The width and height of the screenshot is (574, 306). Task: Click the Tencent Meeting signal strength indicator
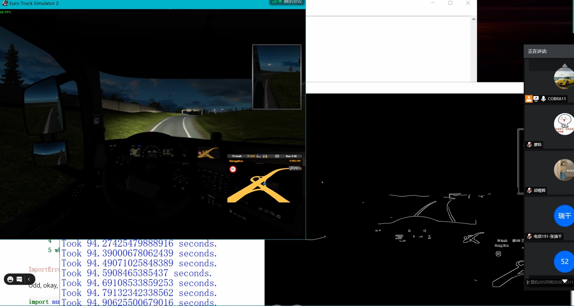point(274,2)
